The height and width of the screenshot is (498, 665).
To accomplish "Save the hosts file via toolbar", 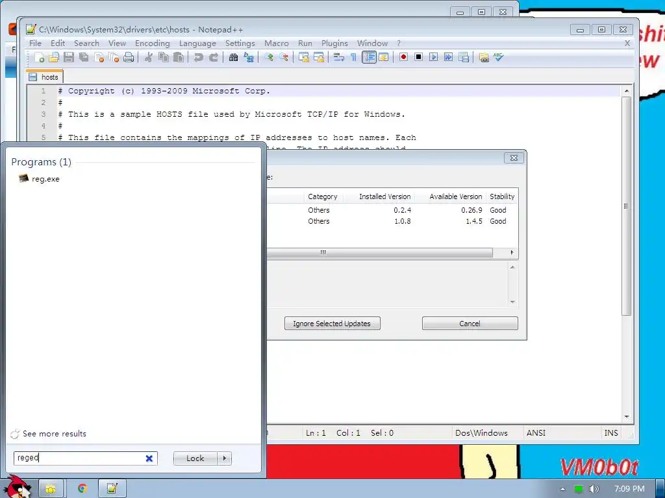I will coord(69,57).
